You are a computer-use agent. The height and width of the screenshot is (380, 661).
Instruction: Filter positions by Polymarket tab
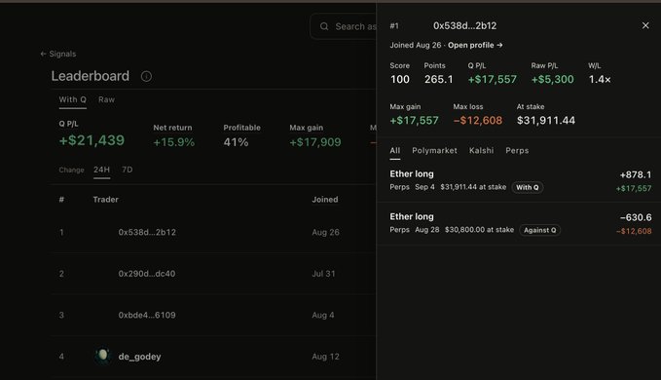point(434,151)
